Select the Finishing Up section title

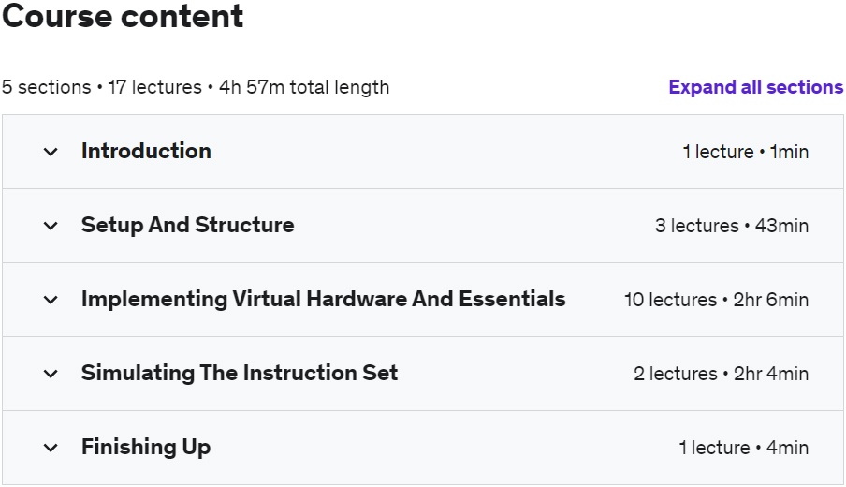click(146, 447)
